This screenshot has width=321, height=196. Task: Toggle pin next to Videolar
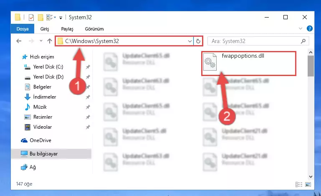pyautogui.click(x=88, y=127)
